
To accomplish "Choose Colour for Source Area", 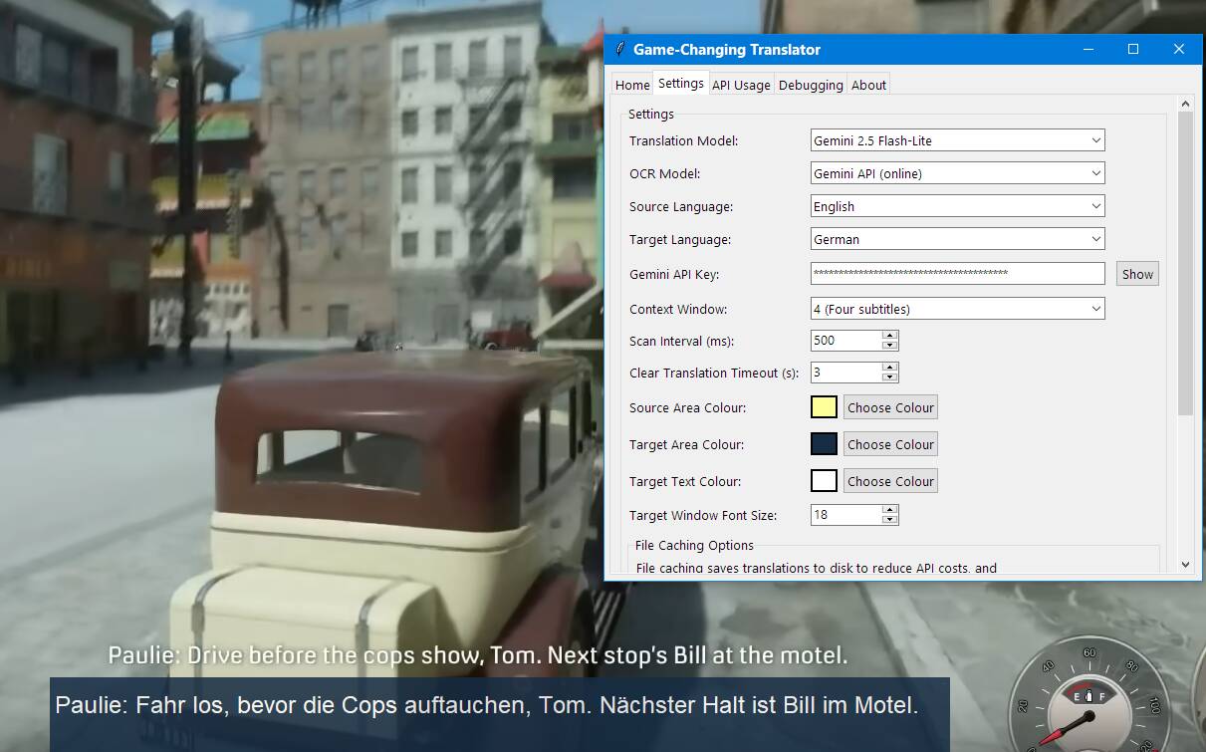I will coord(890,407).
